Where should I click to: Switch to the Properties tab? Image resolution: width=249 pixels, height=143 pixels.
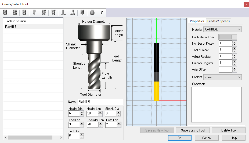[197, 21]
